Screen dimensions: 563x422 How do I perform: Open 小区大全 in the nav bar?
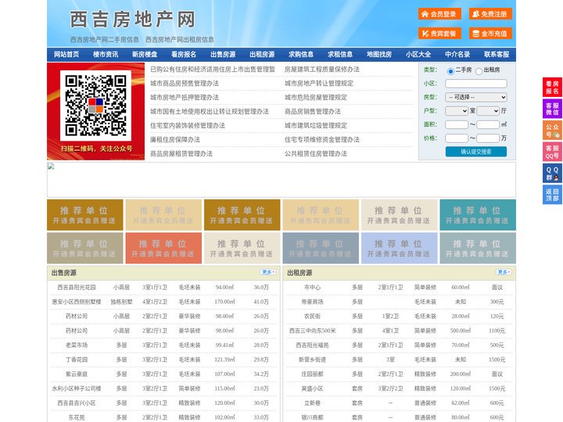point(418,55)
